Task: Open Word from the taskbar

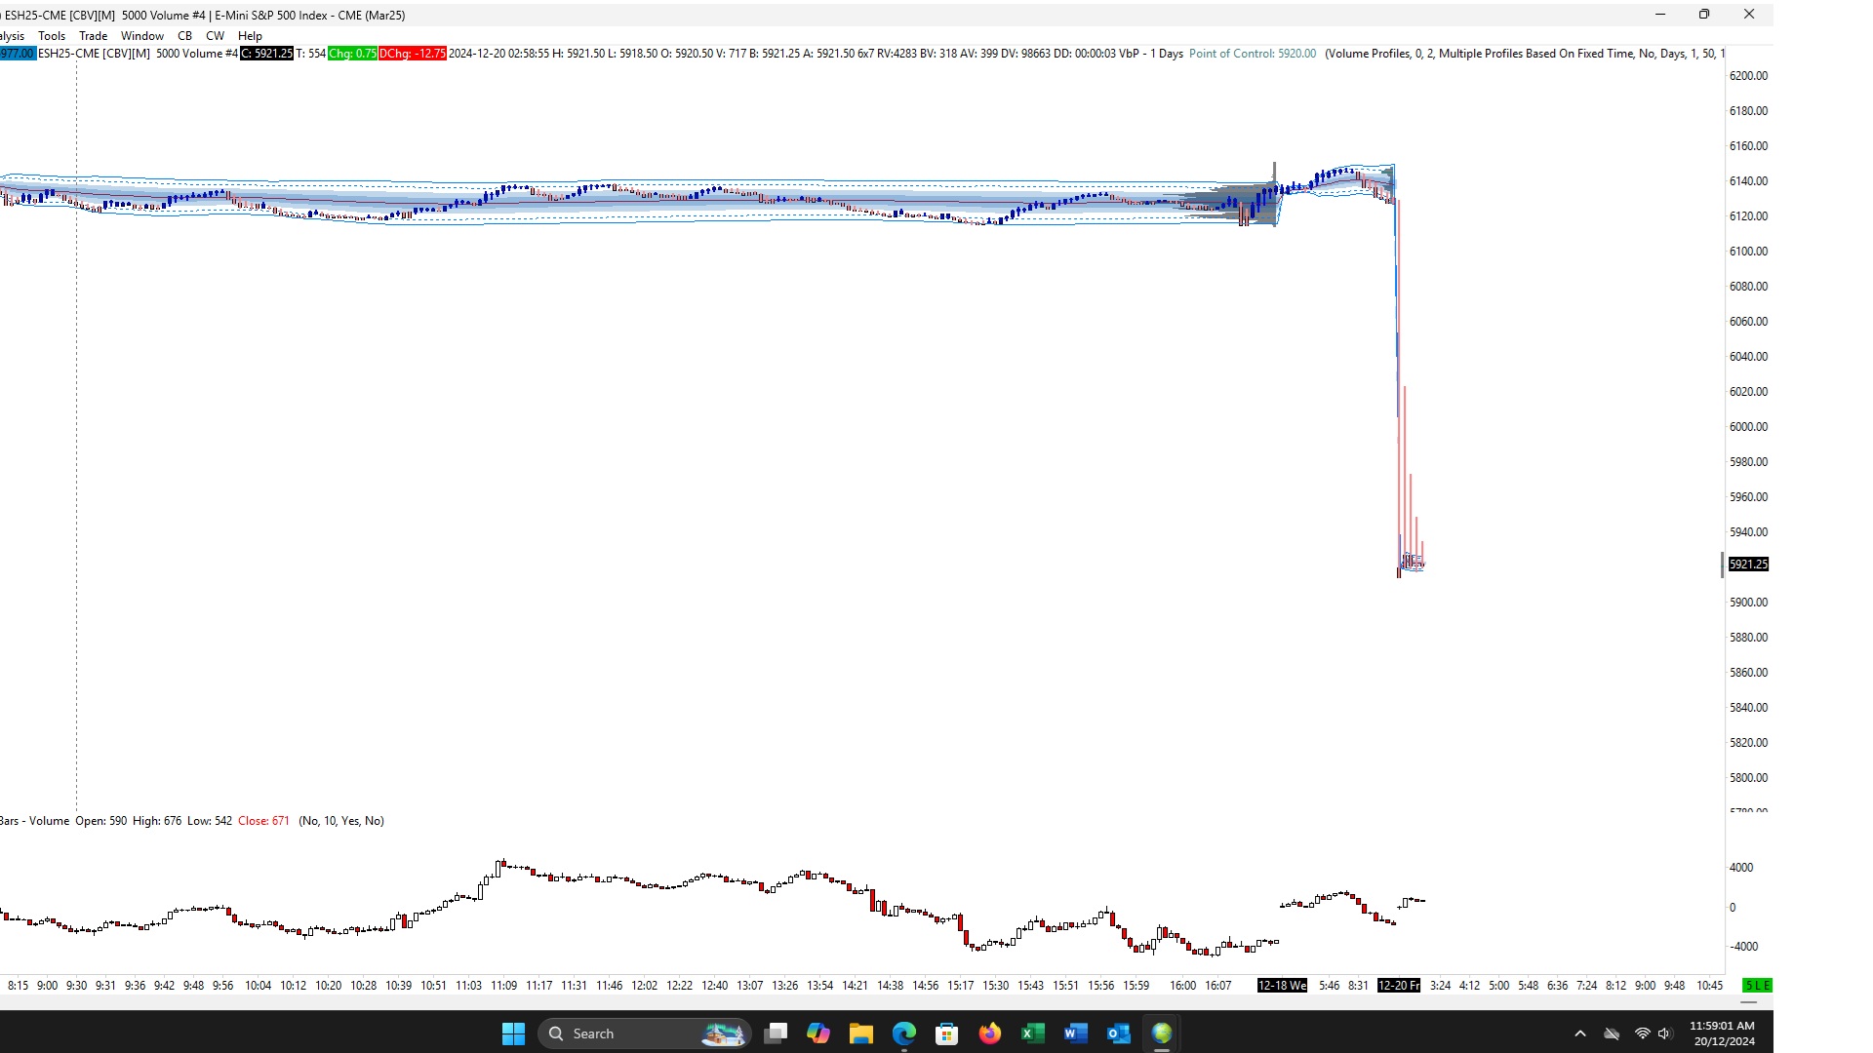Action: pos(1075,1033)
